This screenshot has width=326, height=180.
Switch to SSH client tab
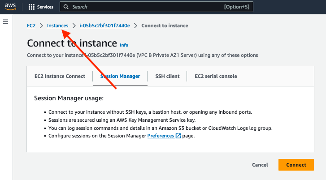pyautogui.click(x=167, y=76)
